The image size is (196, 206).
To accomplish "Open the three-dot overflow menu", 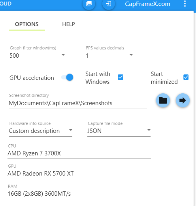I will (185, 4).
